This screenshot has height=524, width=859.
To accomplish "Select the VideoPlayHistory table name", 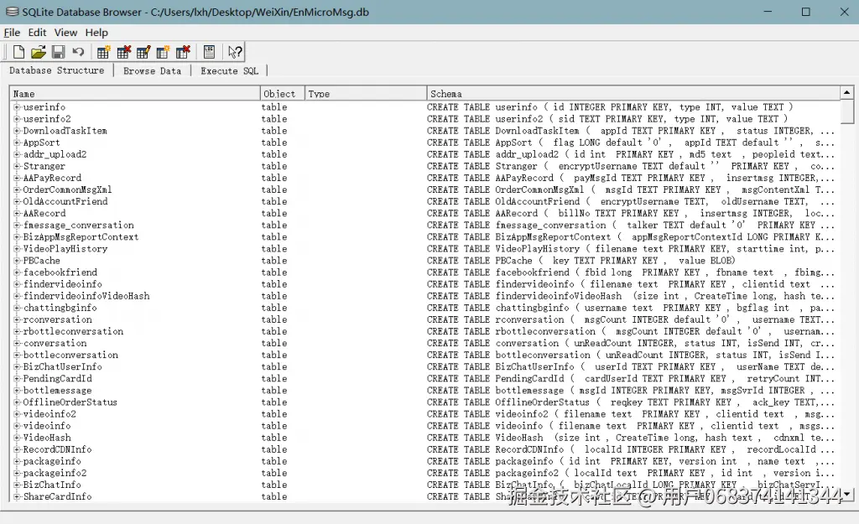I will pos(65,248).
